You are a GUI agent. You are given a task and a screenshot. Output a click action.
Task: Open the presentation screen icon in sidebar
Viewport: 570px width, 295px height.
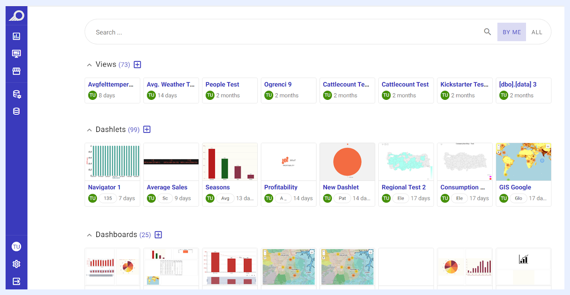16,54
